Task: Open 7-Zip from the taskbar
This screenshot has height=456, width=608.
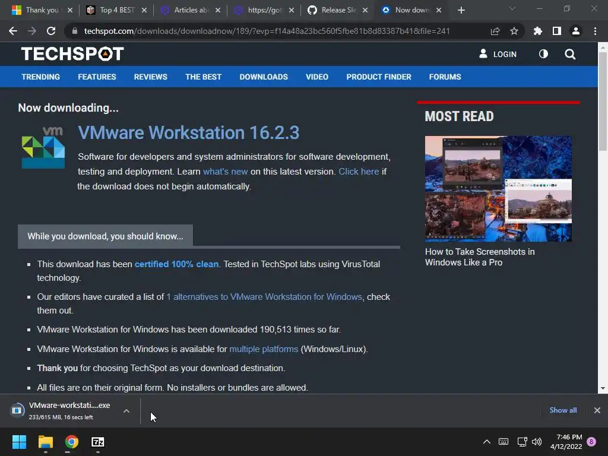Action: 98,442
